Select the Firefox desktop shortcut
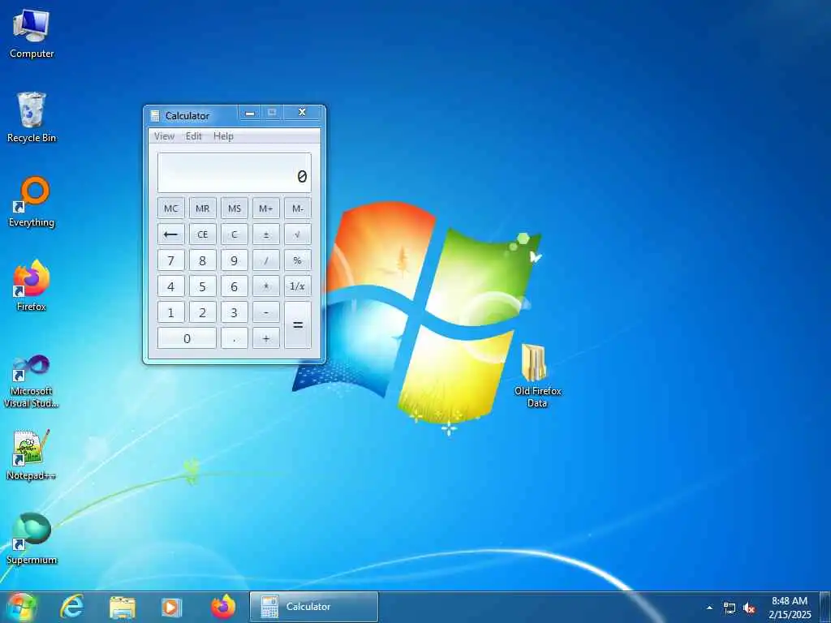Screen dimensions: 831x623 click(x=32, y=286)
